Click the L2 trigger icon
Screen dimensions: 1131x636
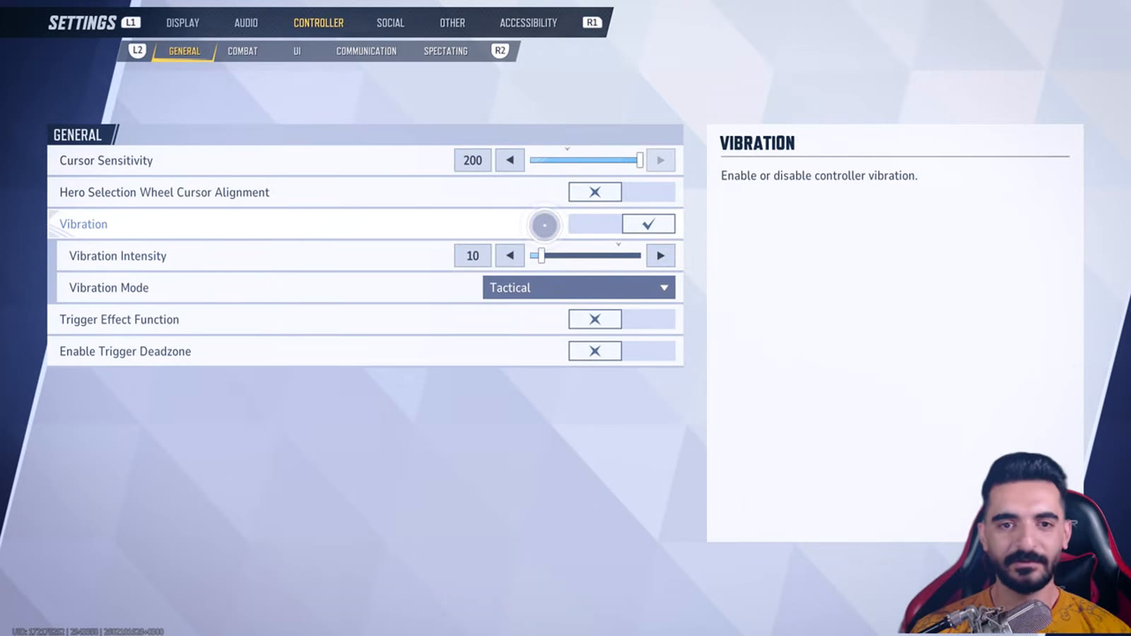tap(138, 51)
